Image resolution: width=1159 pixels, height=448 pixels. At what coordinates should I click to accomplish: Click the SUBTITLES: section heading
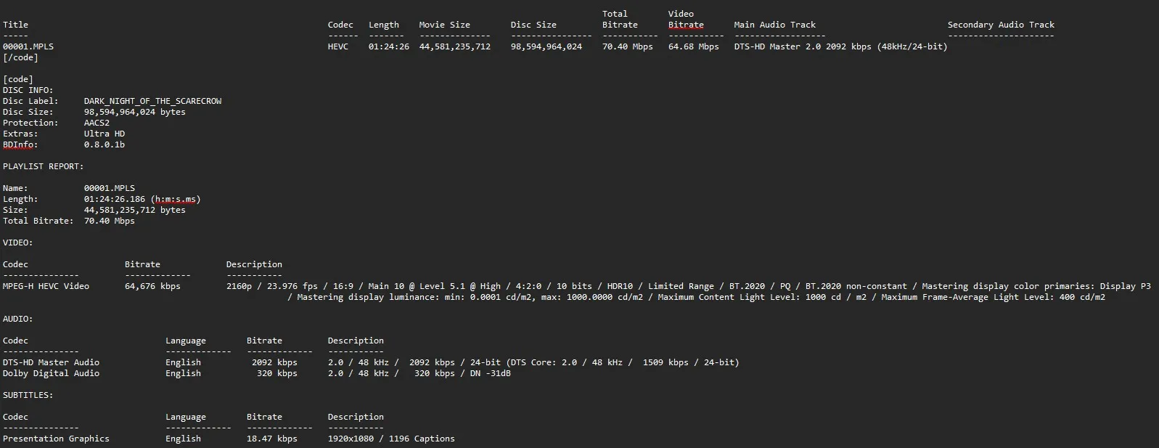click(x=28, y=395)
